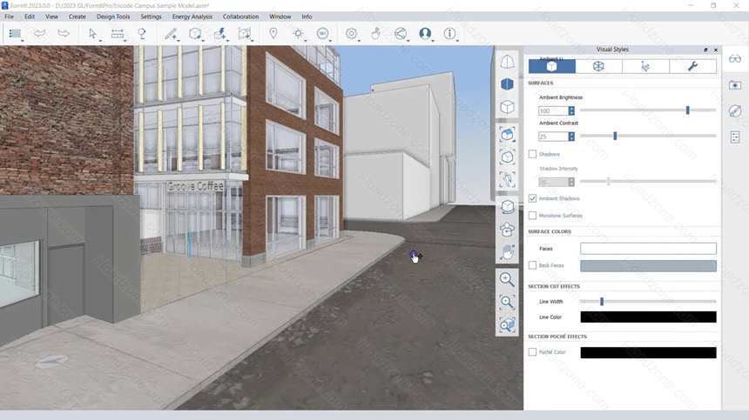Open the Design Tools menu
This screenshot has height=420, width=749.
pyautogui.click(x=113, y=17)
